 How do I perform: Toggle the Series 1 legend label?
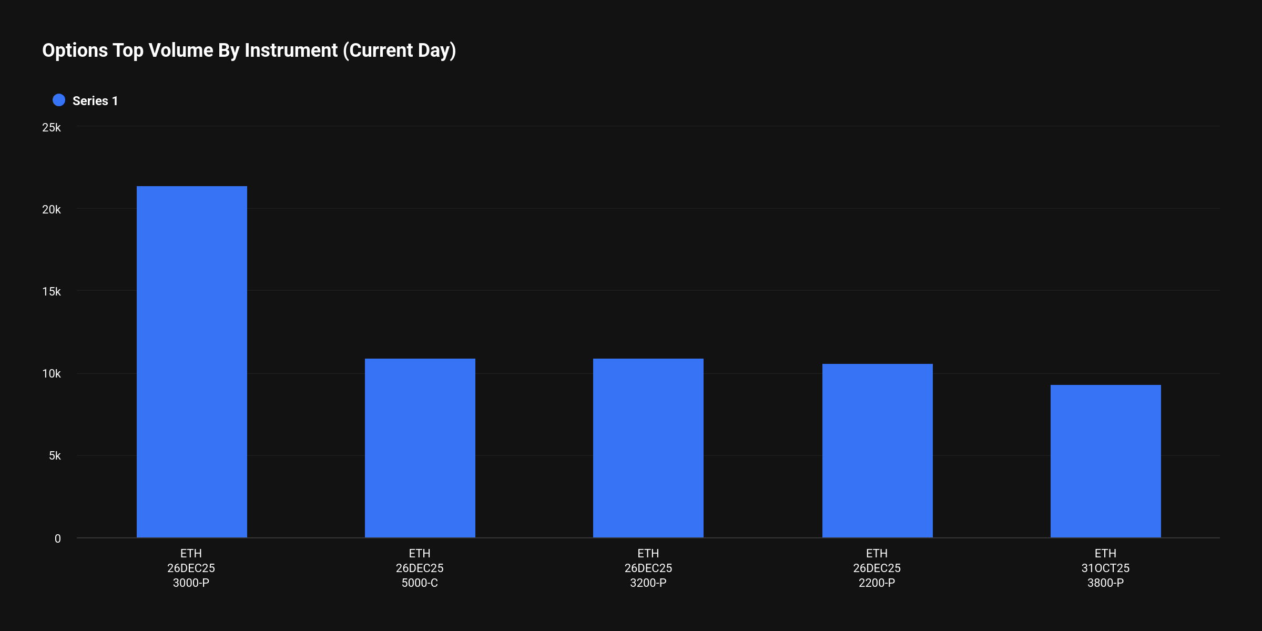coord(95,101)
